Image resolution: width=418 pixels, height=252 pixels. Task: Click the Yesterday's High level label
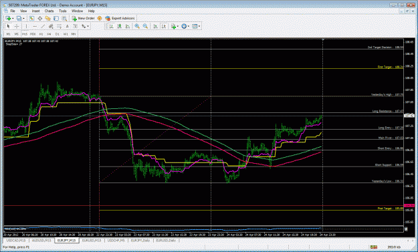(x=387, y=94)
